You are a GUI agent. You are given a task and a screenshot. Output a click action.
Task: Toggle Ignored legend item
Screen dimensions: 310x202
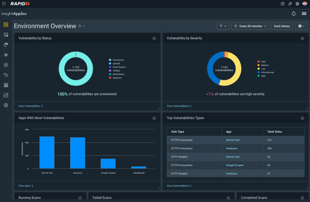click(114, 64)
